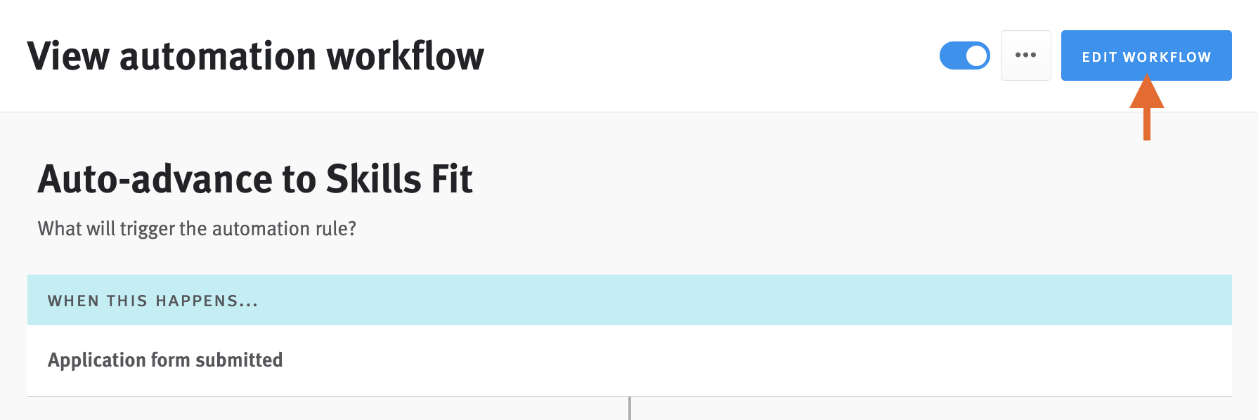Select the Application form submitted trigger

[x=165, y=360]
